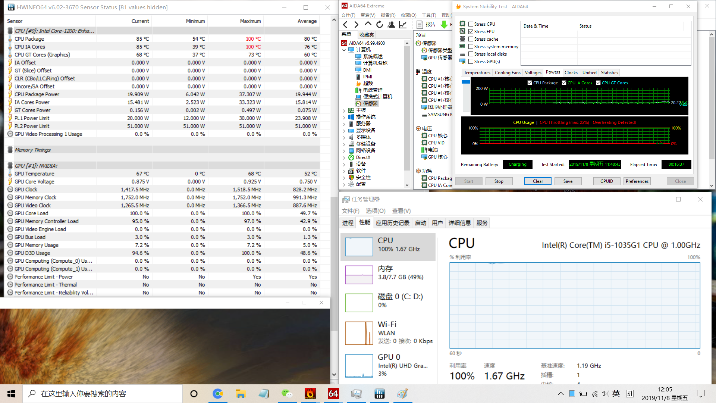
Task: Expand the 操作系统 node in AIDA64 tree
Action: pyautogui.click(x=344, y=117)
